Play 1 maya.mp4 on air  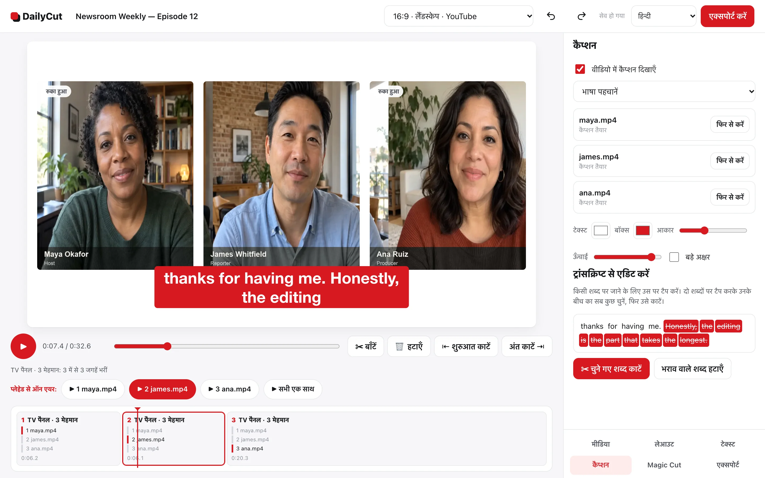tap(93, 389)
